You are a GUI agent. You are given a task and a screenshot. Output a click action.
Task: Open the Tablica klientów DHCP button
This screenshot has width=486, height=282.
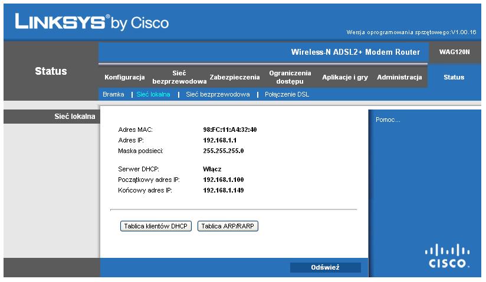click(x=156, y=226)
